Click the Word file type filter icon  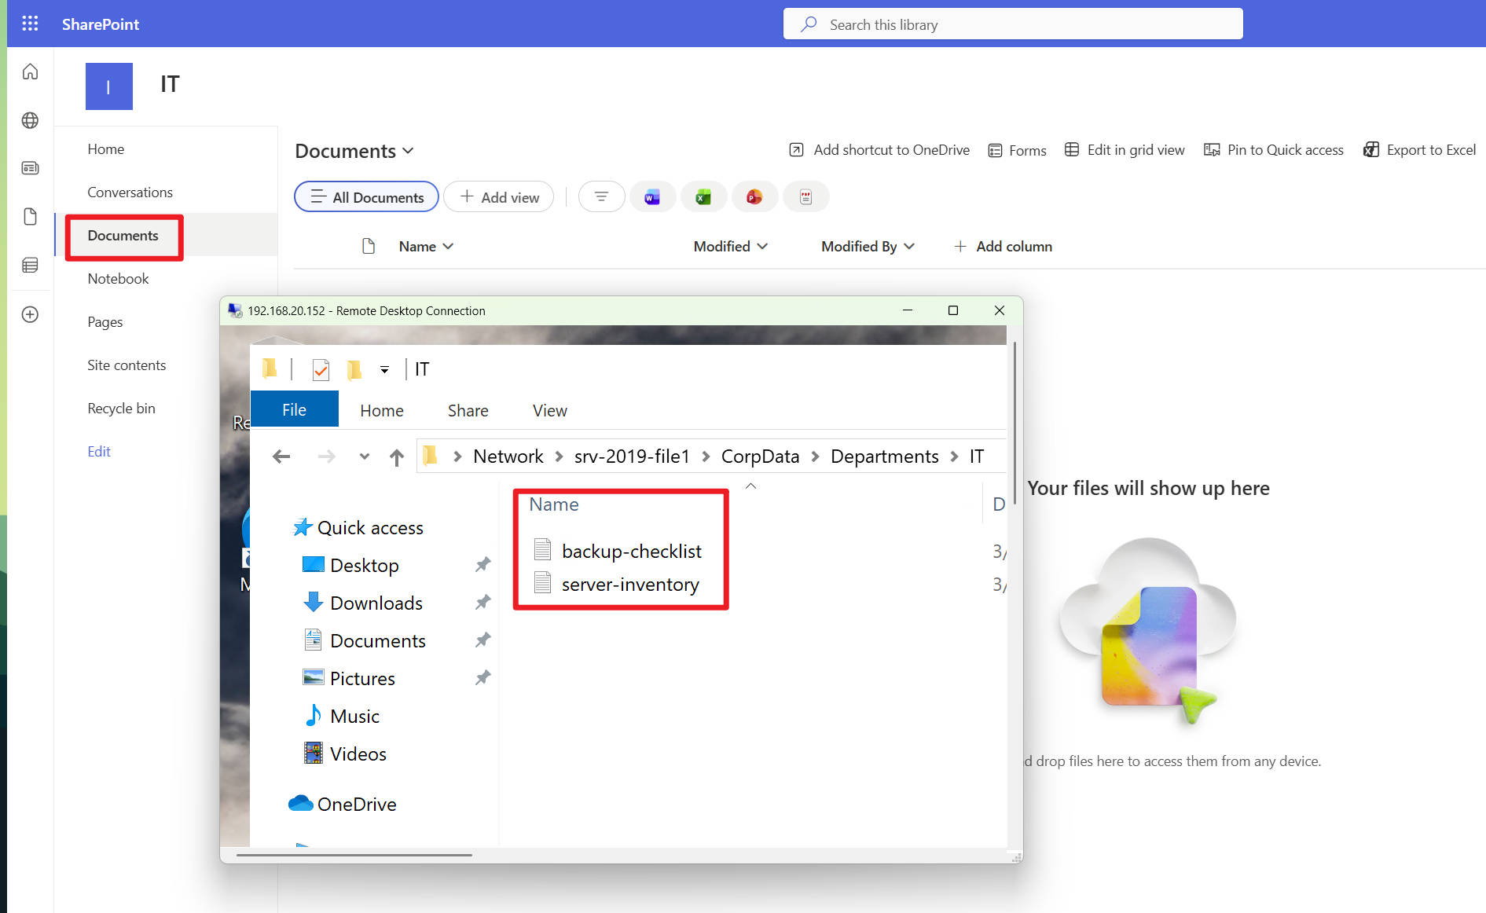(651, 197)
